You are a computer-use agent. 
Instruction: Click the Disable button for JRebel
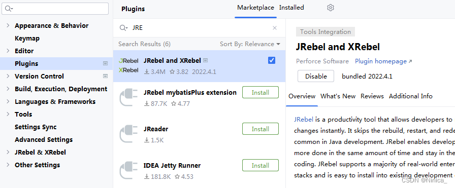(316, 76)
